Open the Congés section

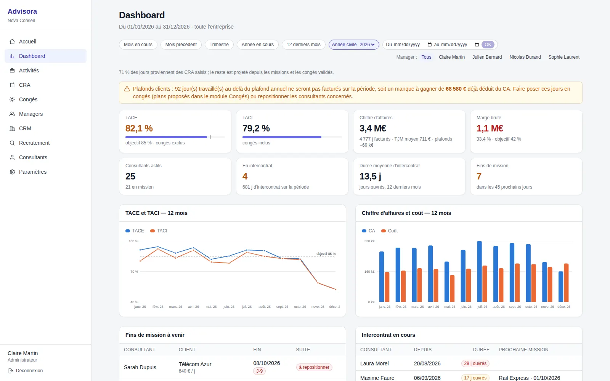tap(46, 99)
